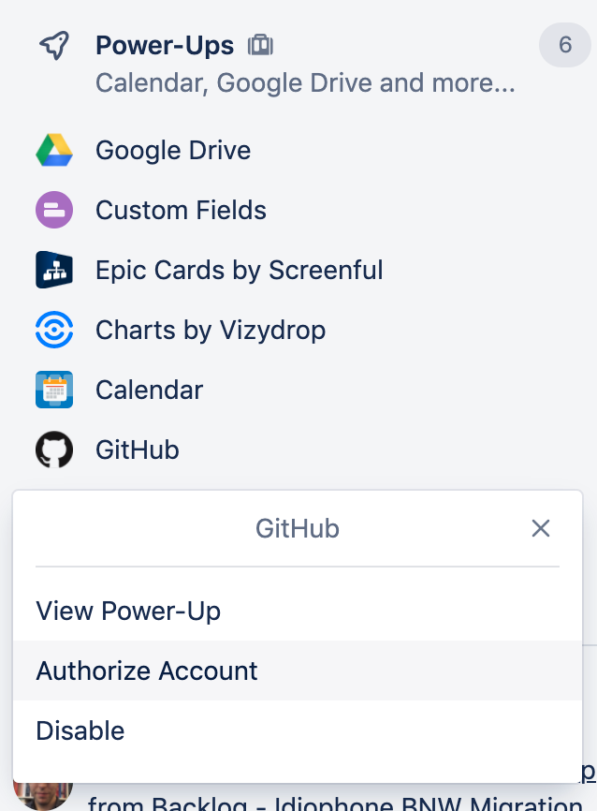
Task: Open Charts by Vizydrop Power-Up entry
Action: click(210, 330)
